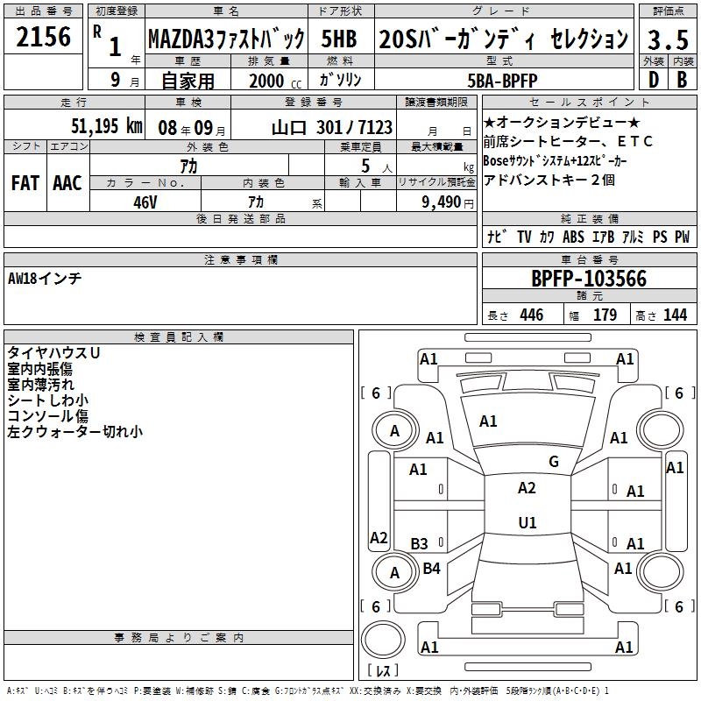Viewport: 701px width, 701px height.
Task: Click 前席シートヒーター、ETC line
Action: 568,141
